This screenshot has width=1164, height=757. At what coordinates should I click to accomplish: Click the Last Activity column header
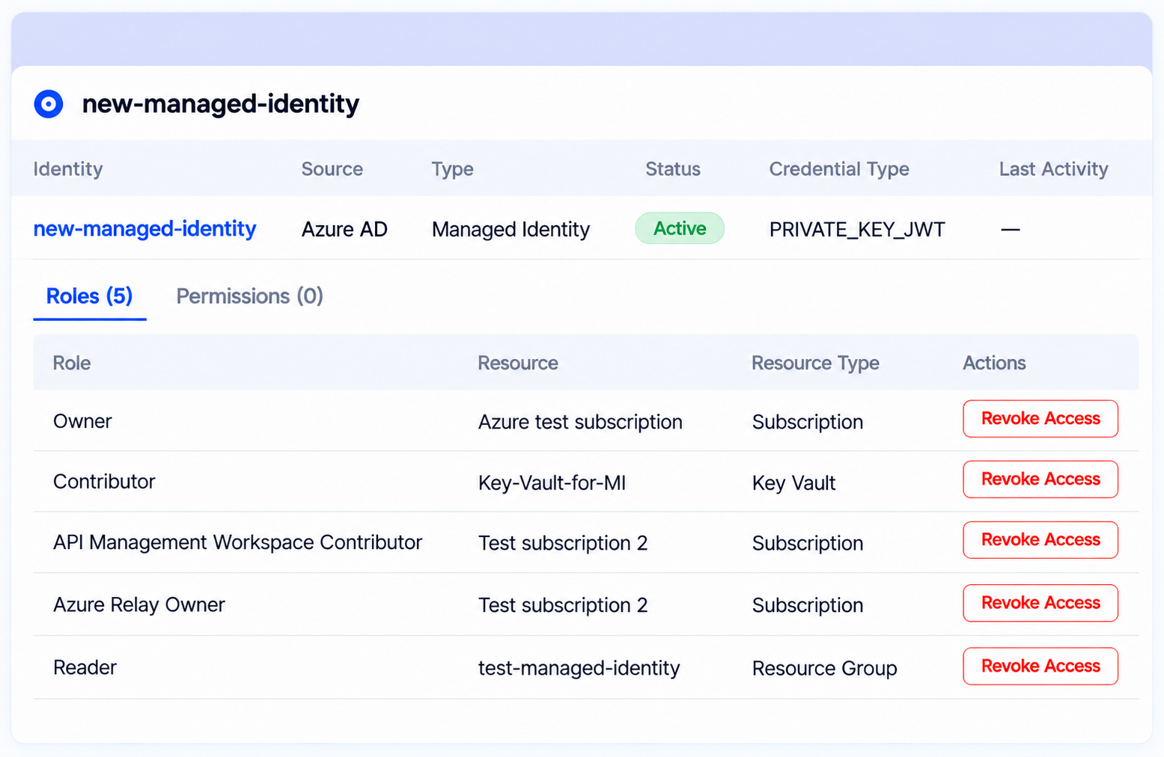click(x=1053, y=169)
